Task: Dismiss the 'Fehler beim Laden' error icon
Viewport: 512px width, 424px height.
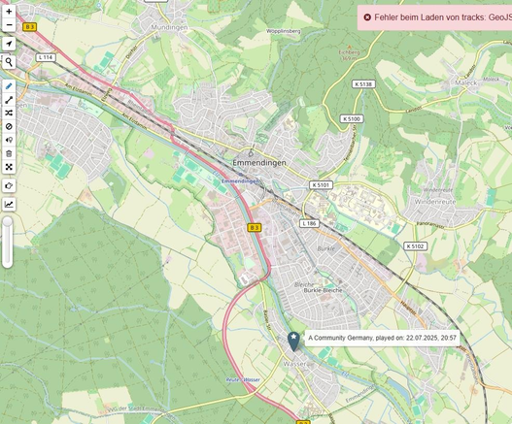Action: (367, 17)
